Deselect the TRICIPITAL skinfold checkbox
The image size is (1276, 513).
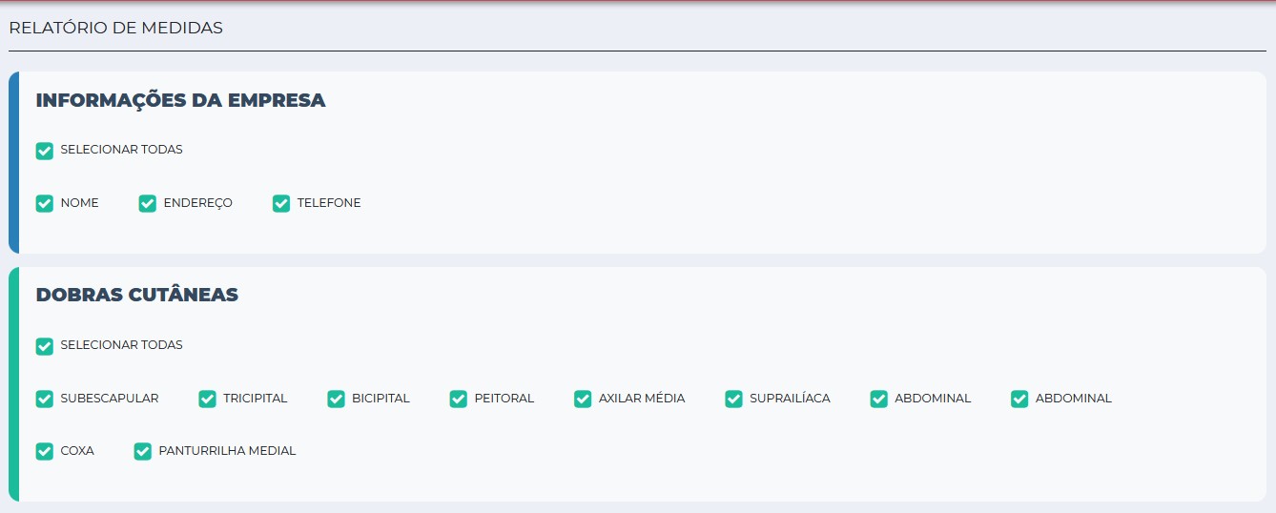[207, 399]
